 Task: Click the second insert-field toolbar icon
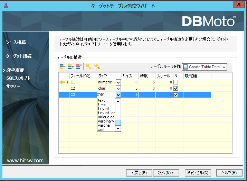pos(70,66)
